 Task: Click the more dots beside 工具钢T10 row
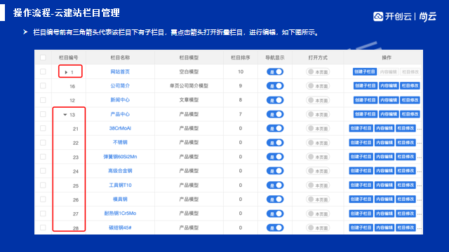pos(420,185)
